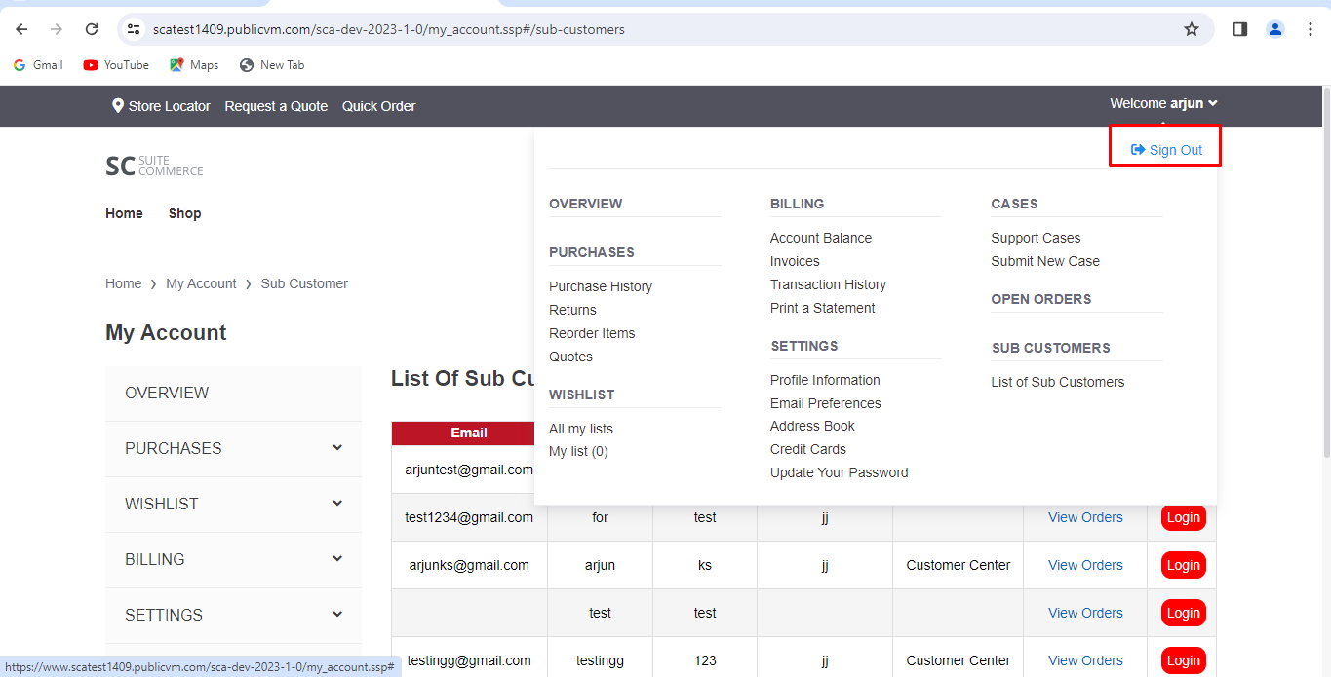Screen dimensions: 1331x677
Task: Click the browser reload page icon
Action: coord(92,29)
